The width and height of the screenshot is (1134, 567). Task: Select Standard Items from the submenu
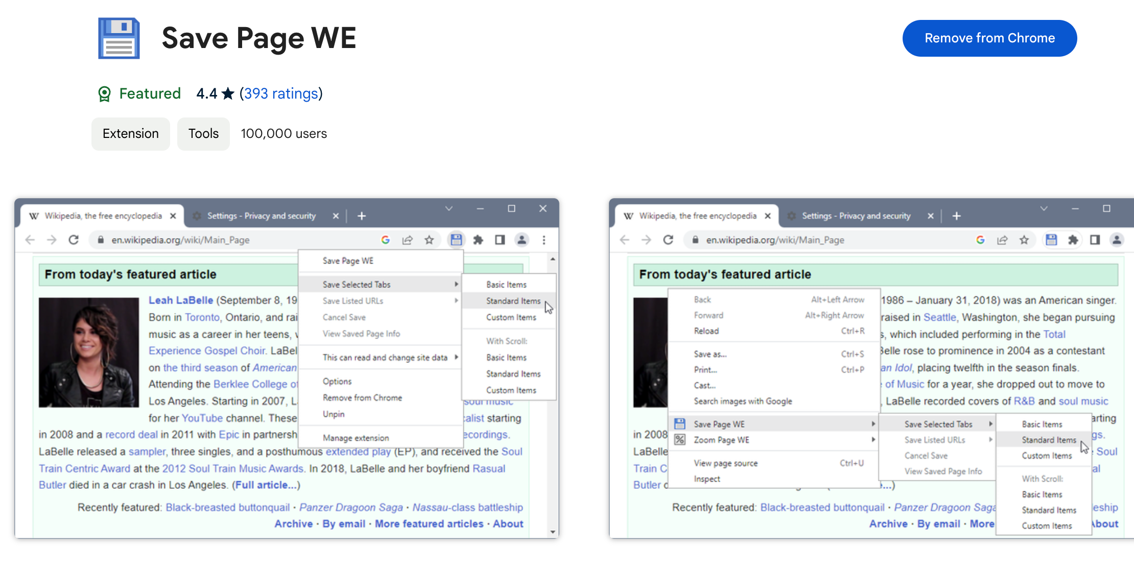[x=513, y=301]
